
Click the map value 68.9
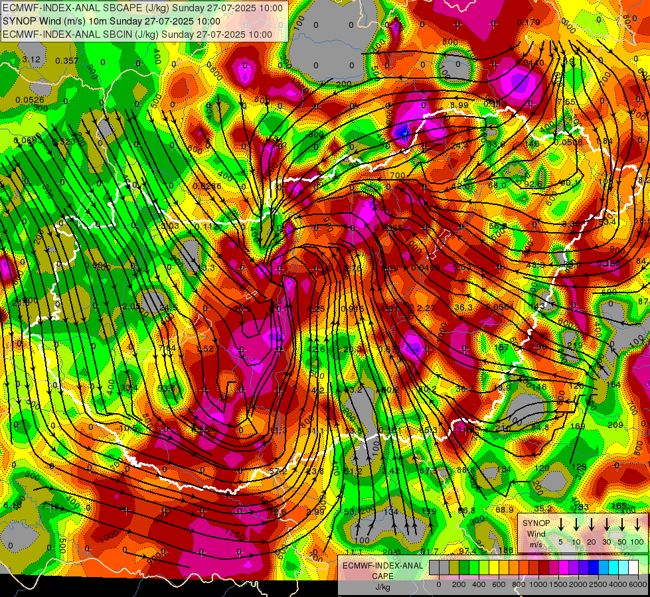click(x=505, y=509)
